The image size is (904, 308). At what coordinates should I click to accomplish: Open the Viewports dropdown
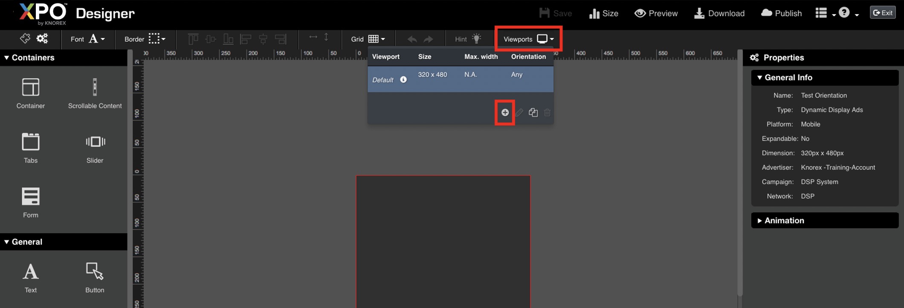click(x=528, y=39)
